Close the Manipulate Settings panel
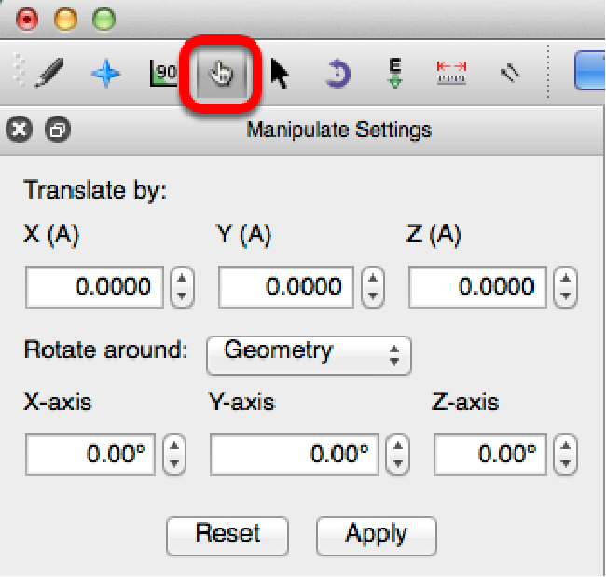 point(20,130)
